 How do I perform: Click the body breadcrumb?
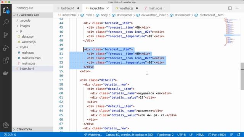102,15
